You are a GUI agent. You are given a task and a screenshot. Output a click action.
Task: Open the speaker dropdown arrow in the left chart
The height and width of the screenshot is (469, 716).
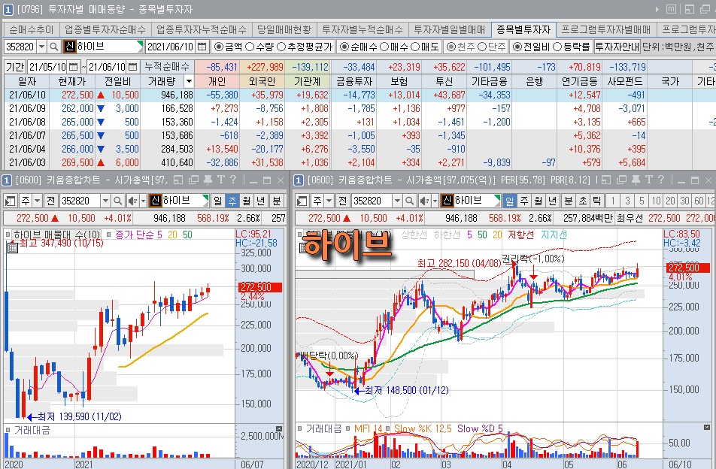(x=143, y=201)
